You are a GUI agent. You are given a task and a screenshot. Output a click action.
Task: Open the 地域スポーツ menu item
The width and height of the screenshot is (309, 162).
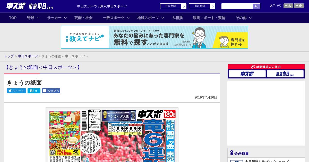point(148,18)
